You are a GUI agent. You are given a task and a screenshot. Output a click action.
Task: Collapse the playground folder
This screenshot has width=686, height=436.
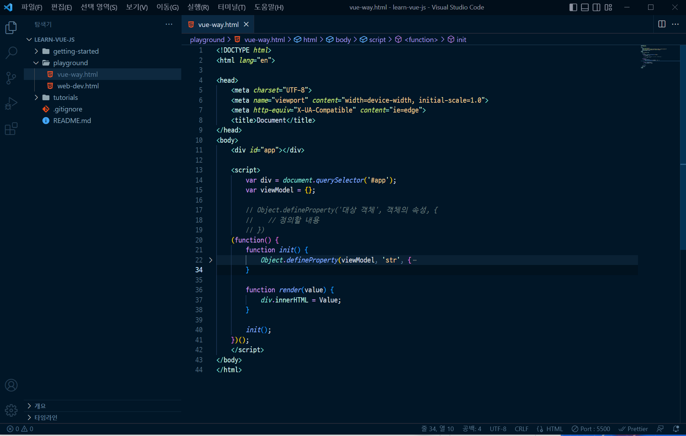[102, 63]
